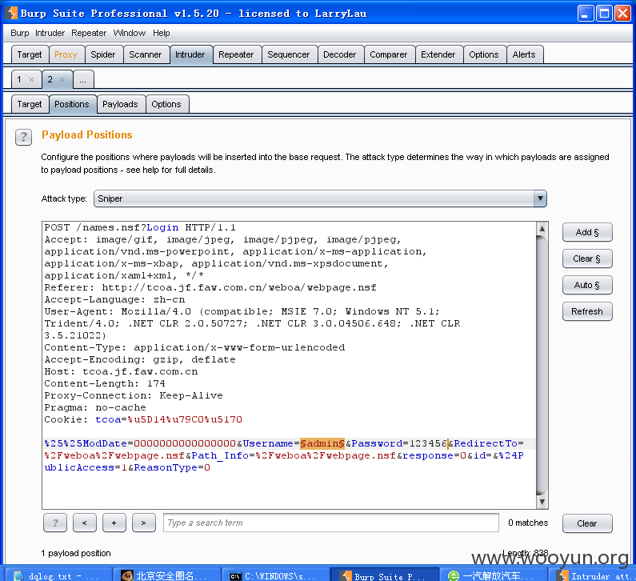
Task: Switch to the Decoder tab
Action: (339, 54)
